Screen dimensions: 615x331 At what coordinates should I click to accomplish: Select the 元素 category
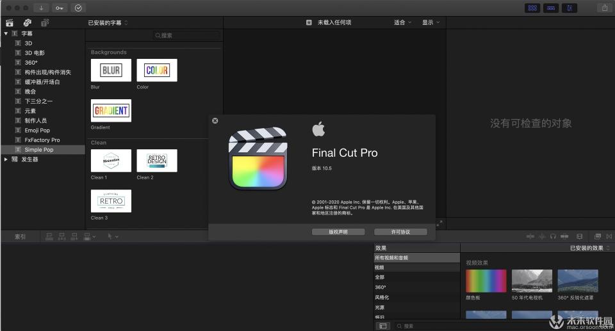(43, 111)
